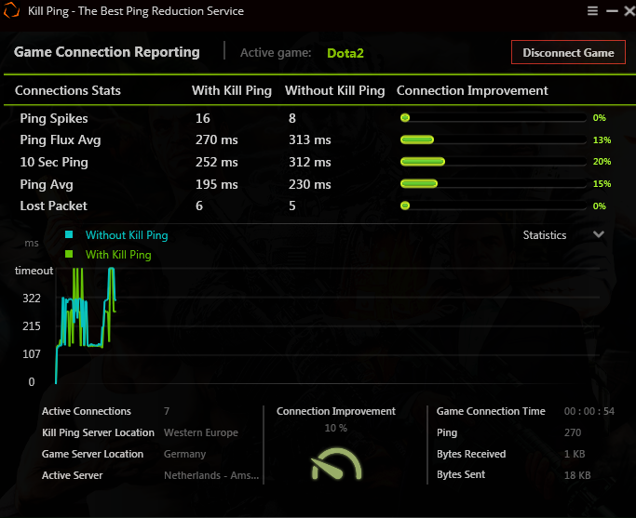Image resolution: width=636 pixels, height=518 pixels.
Task: Click the Western Europe server location
Action: (x=201, y=432)
